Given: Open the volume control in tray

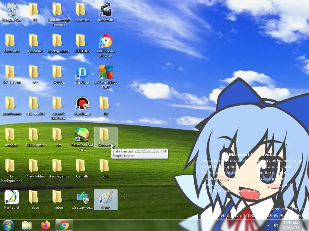Looking at the screenshot, I should (276, 225).
